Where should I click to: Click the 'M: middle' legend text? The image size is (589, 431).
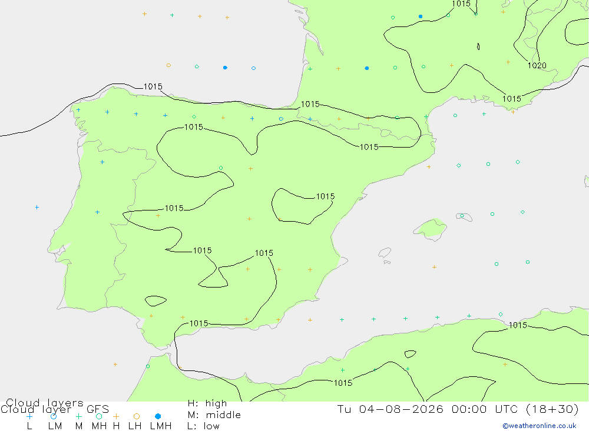pyautogui.click(x=214, y=415)
